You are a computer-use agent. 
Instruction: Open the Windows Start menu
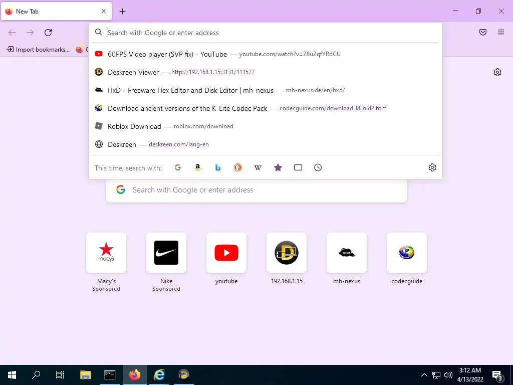pyautogui.click(x=12, y=375)
